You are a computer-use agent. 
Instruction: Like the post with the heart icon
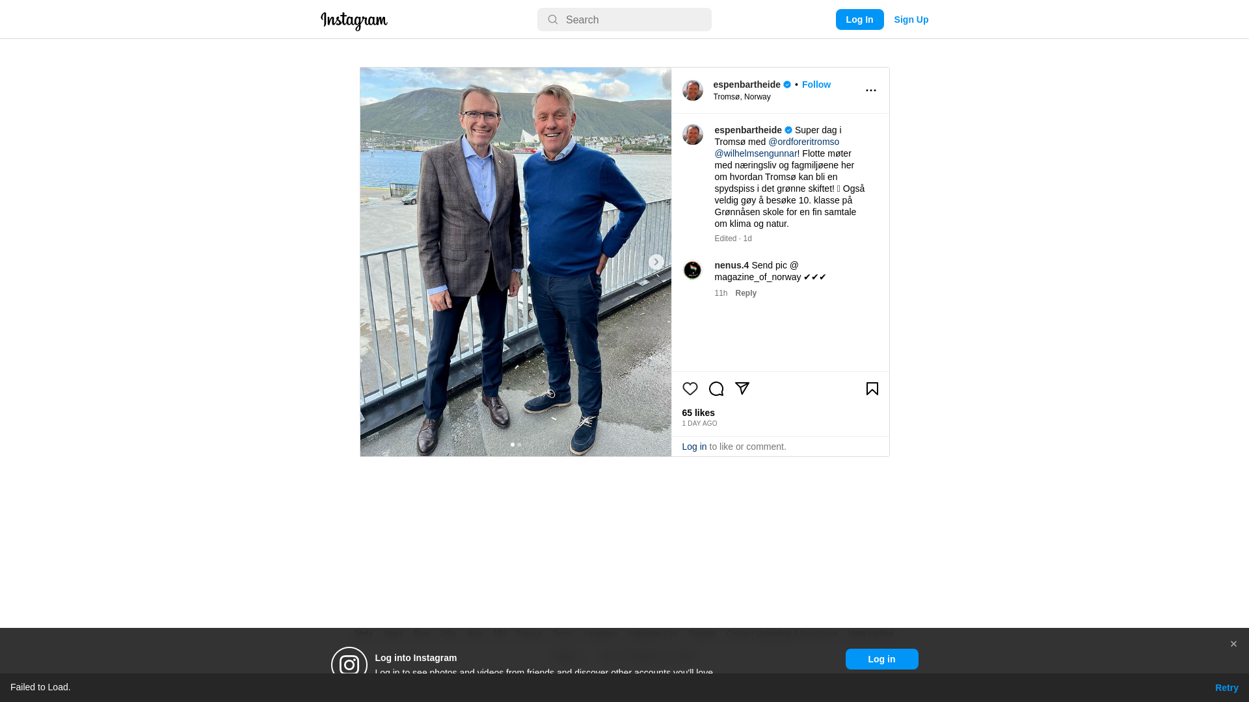690,389
